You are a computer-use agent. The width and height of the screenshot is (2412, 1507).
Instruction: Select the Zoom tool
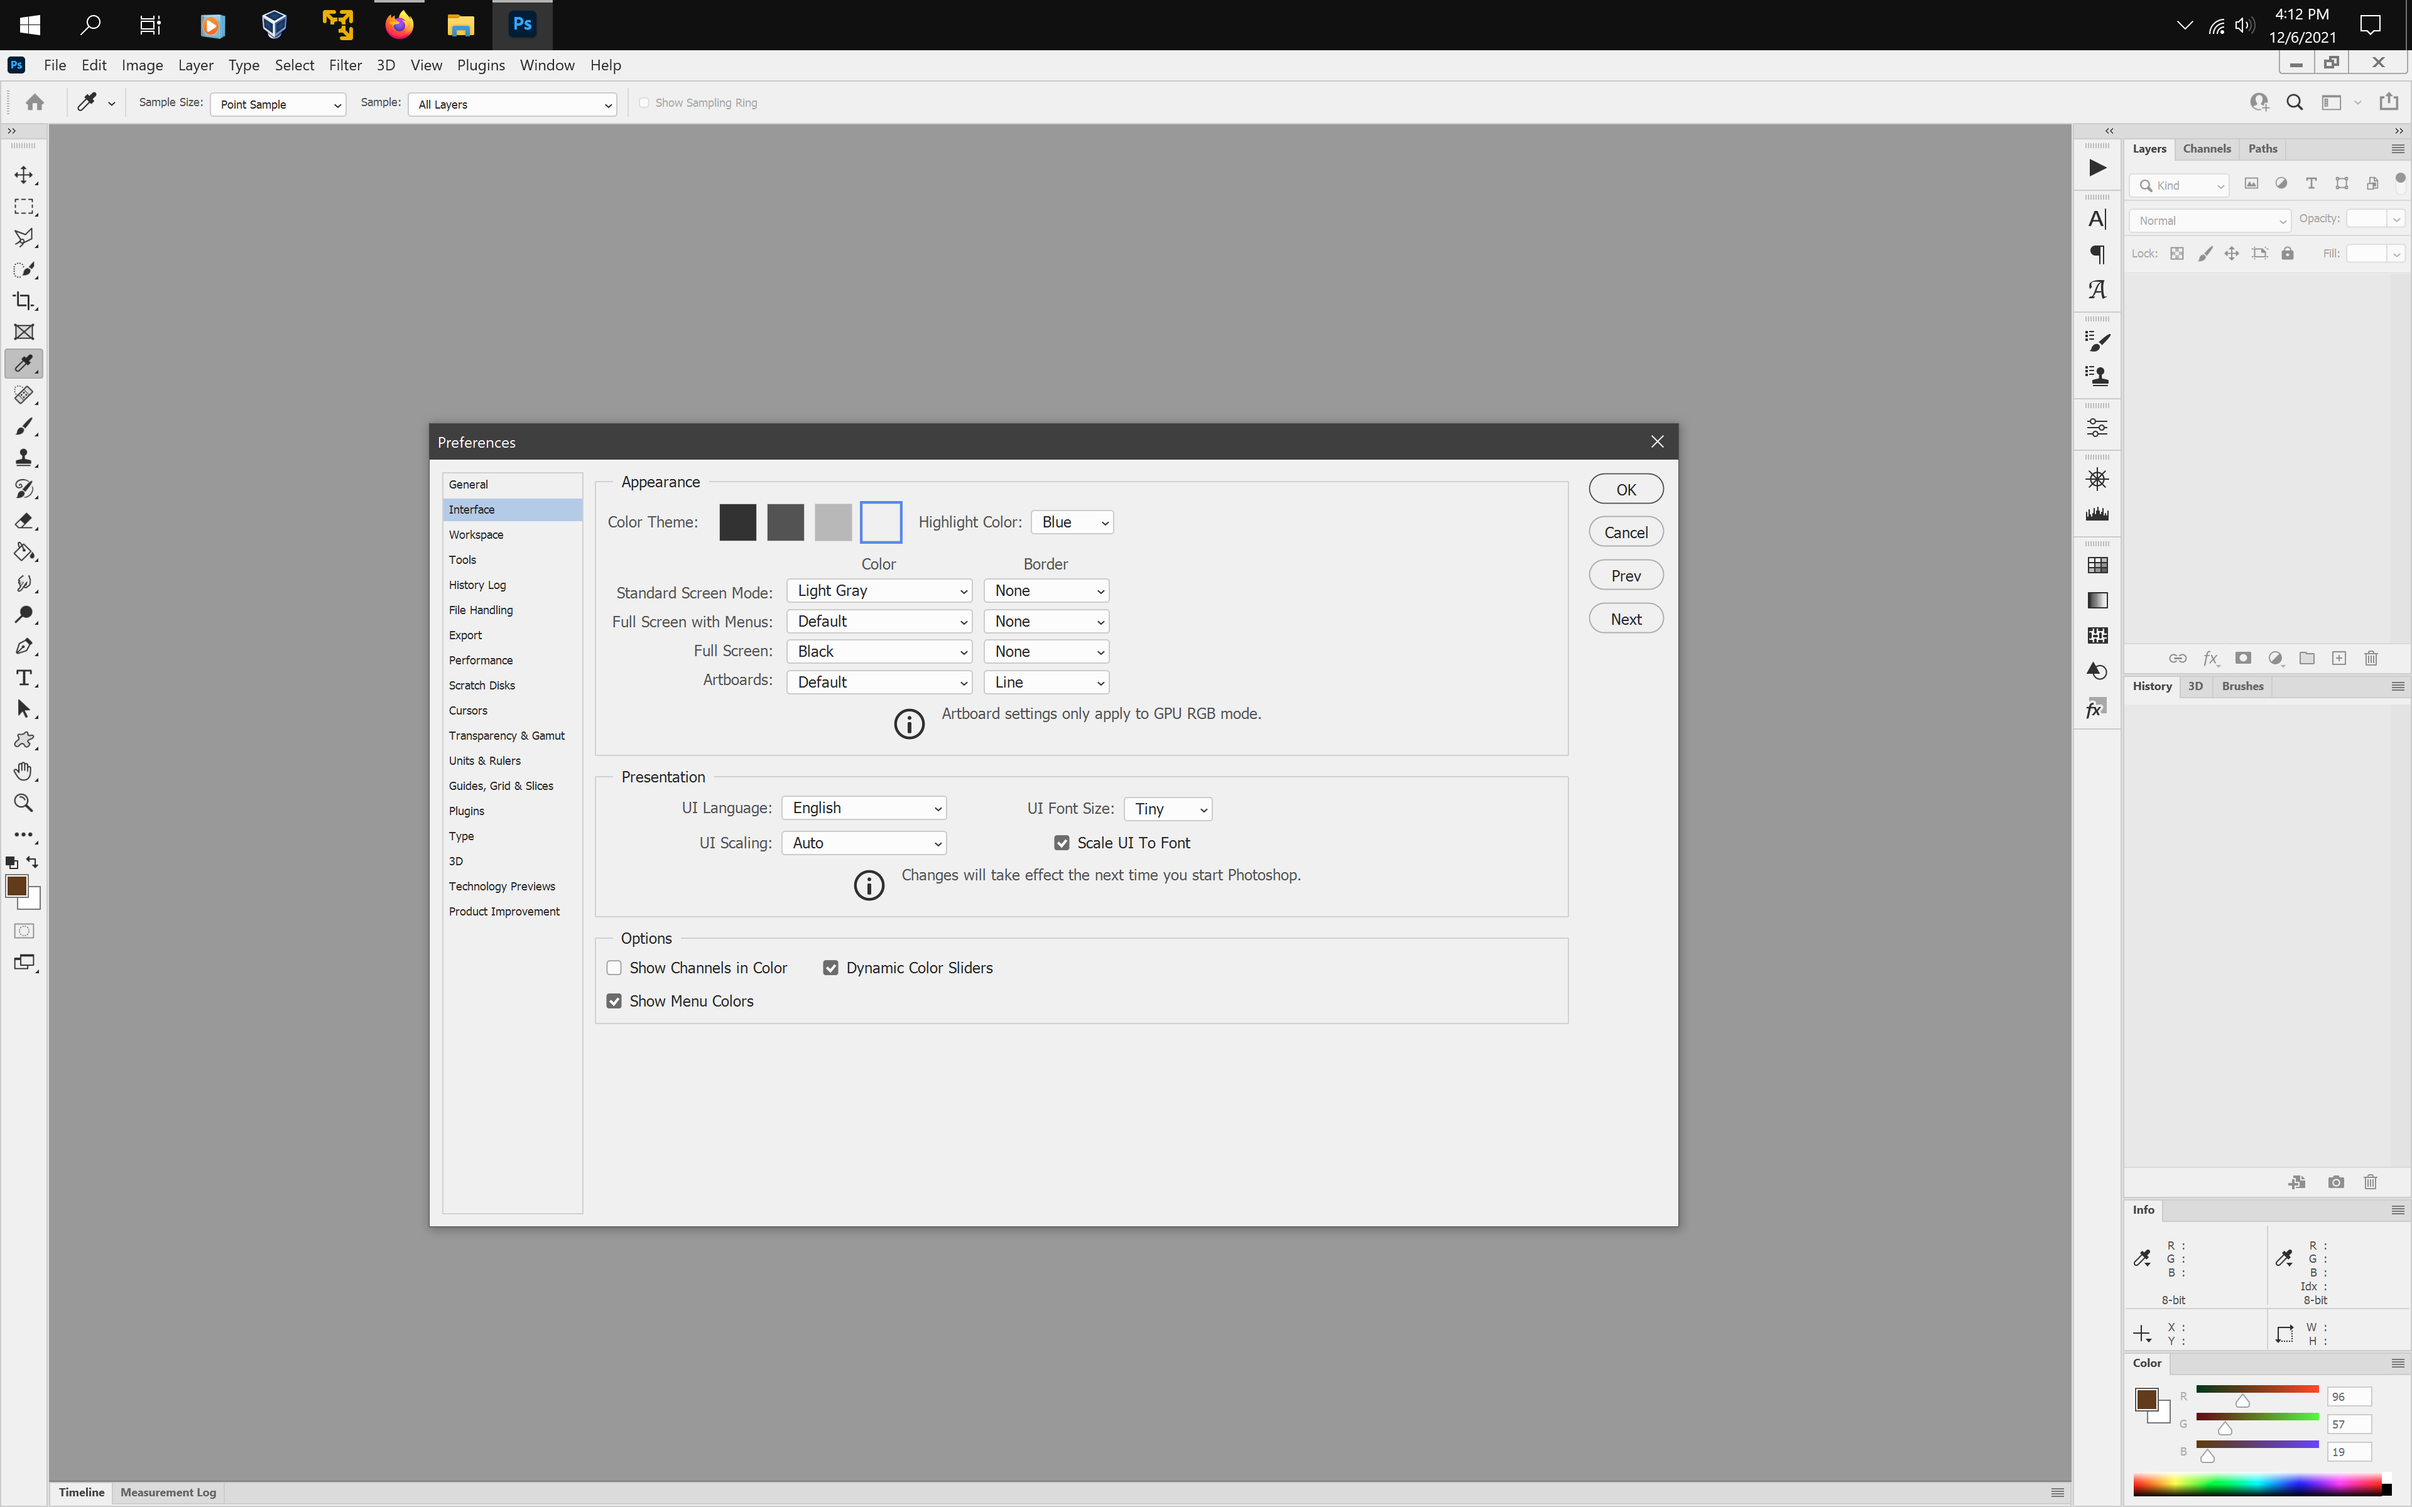(x=24, y=803)
